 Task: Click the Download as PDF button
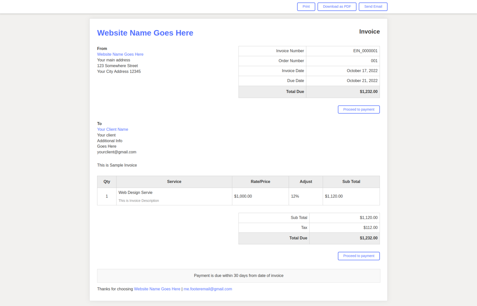337,7
